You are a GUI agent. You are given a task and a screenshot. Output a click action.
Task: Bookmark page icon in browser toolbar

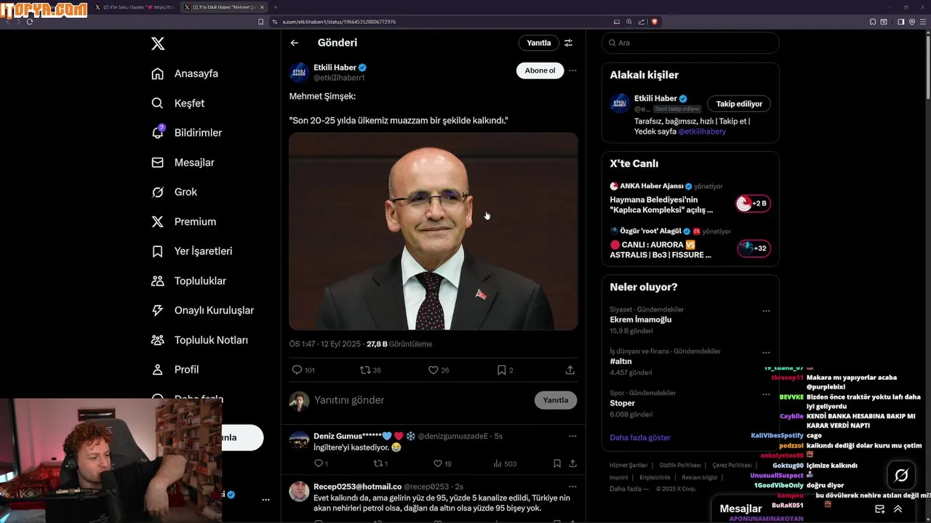(260, 22)
